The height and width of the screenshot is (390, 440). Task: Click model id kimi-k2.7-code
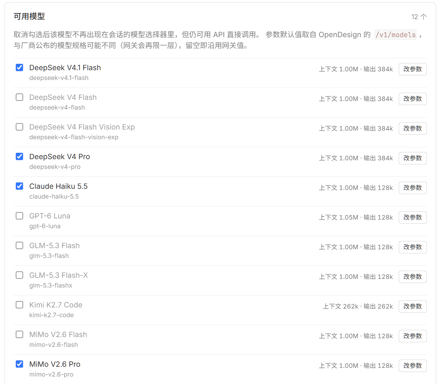point(51,315)
